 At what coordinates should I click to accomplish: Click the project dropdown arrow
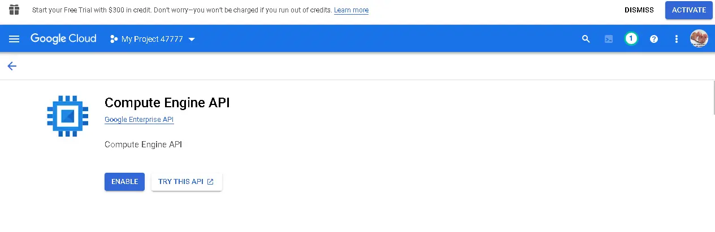[191, 40]
